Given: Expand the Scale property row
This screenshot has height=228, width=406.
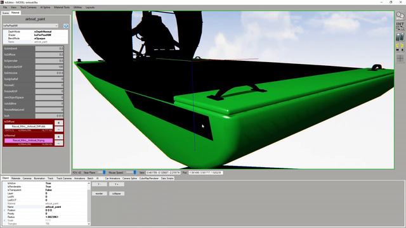Looking at the screenshot, I should (x=4, y=220).
